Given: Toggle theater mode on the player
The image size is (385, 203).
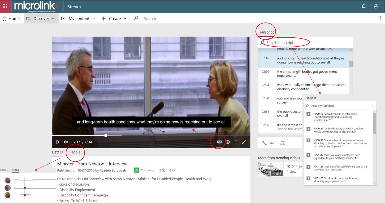Looking at the screenshot, I should click(236, 142).
